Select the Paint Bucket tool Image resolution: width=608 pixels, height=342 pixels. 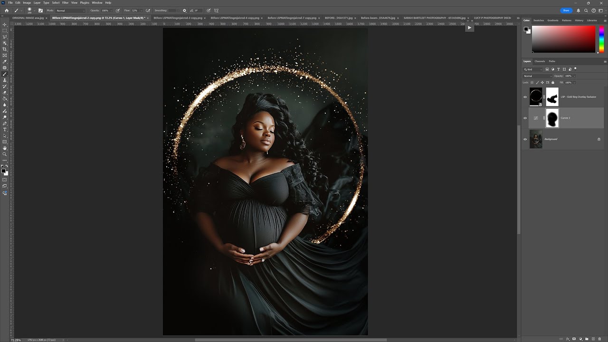[5, 99]
